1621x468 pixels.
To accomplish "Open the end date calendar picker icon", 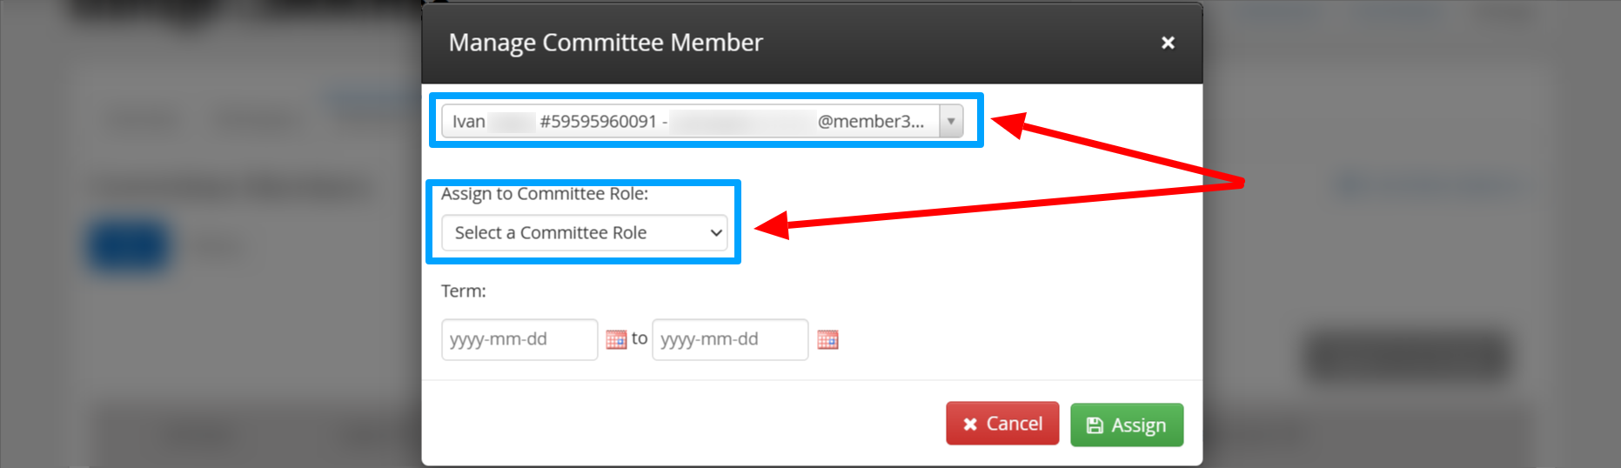I will [x=827, y=339].
